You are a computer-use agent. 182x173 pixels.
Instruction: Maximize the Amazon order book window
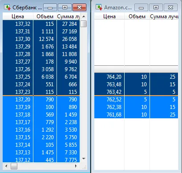click(156, 8)
